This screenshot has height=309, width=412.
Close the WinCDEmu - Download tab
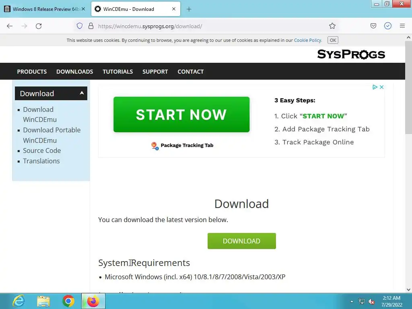(x=174, y=9)
